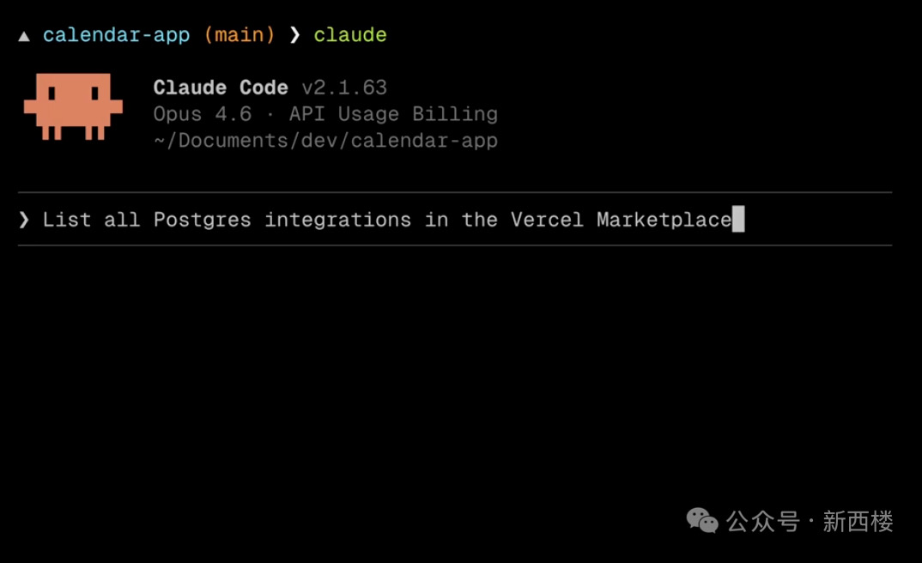Viewport: 922px width, 563px height.
Task: Click the chevron after the (main) branch
Action: (x=294, y=35)
